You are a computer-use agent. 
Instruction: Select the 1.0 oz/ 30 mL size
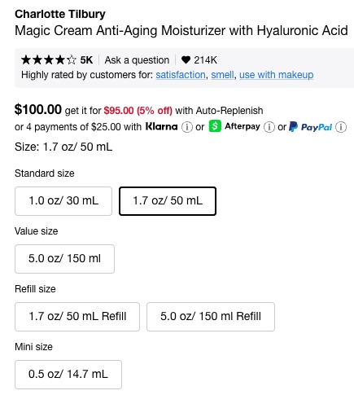[x=63, y=201]
